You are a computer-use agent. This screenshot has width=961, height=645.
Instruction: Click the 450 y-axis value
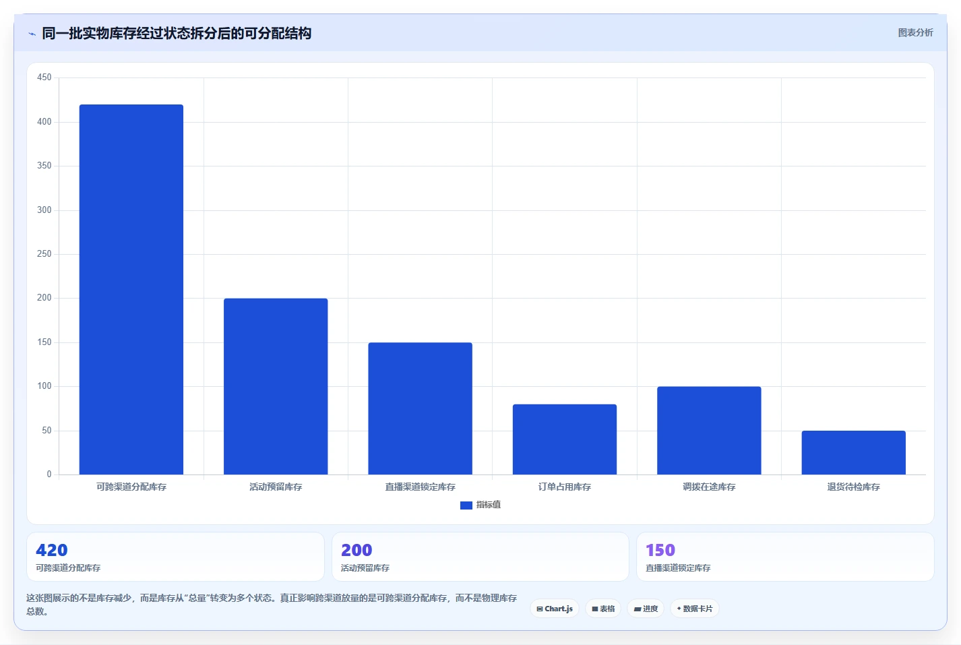click(44, 78)
